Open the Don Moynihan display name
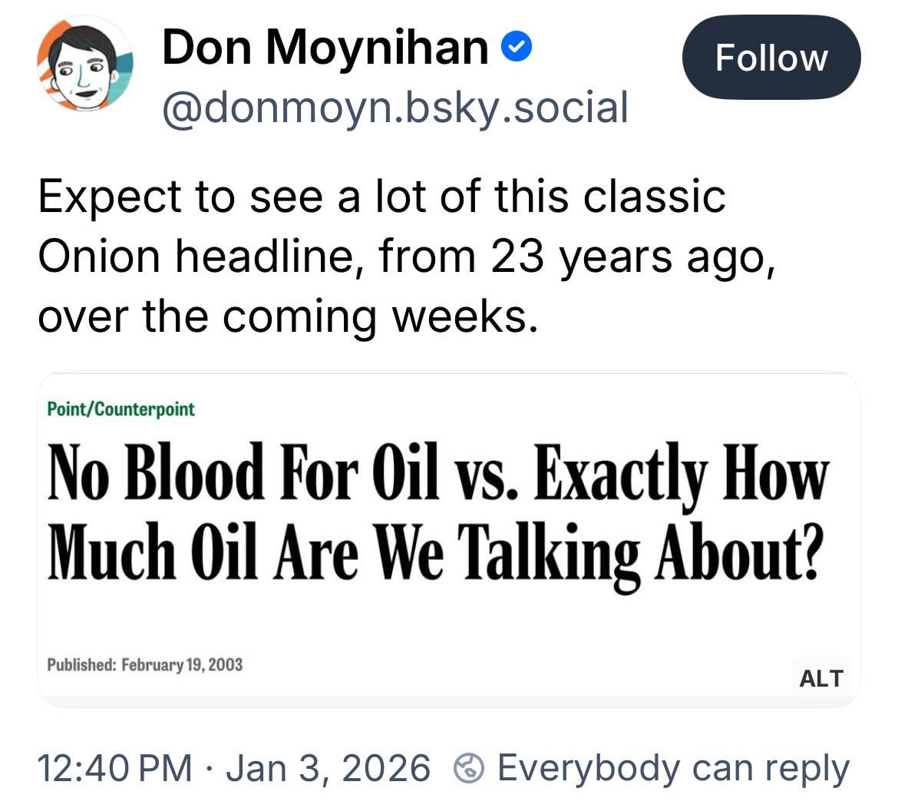 [325, 48]
